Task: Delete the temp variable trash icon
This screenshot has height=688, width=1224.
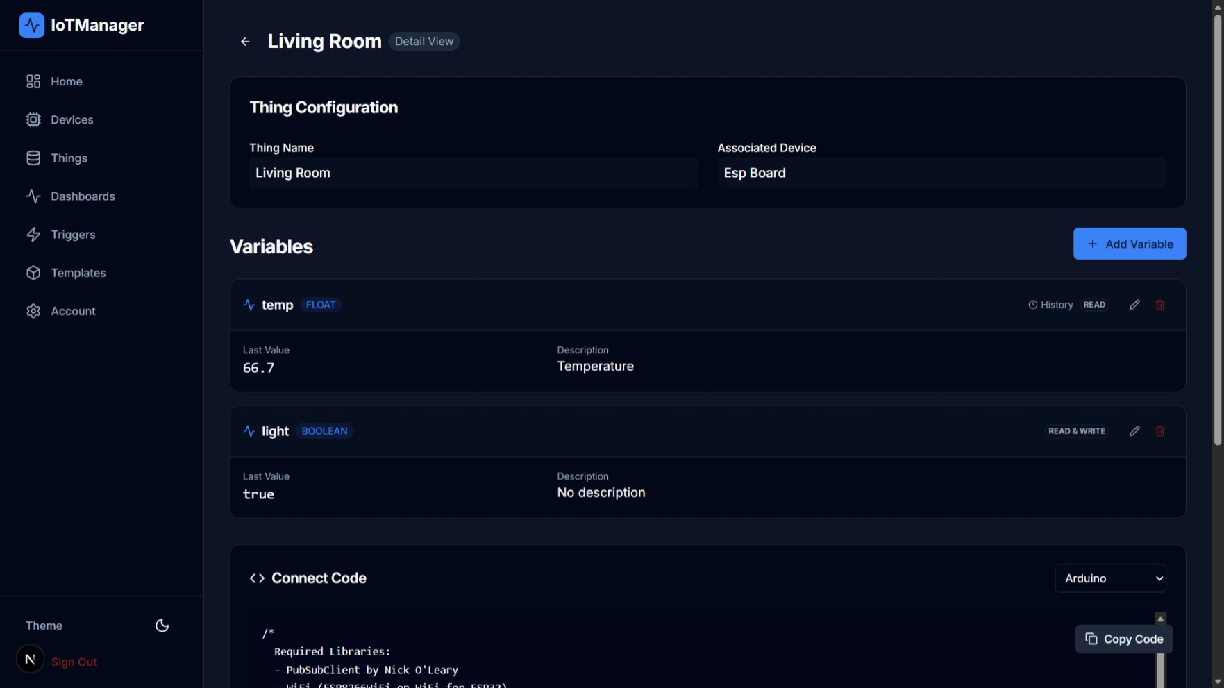Action: [1159, 305]
